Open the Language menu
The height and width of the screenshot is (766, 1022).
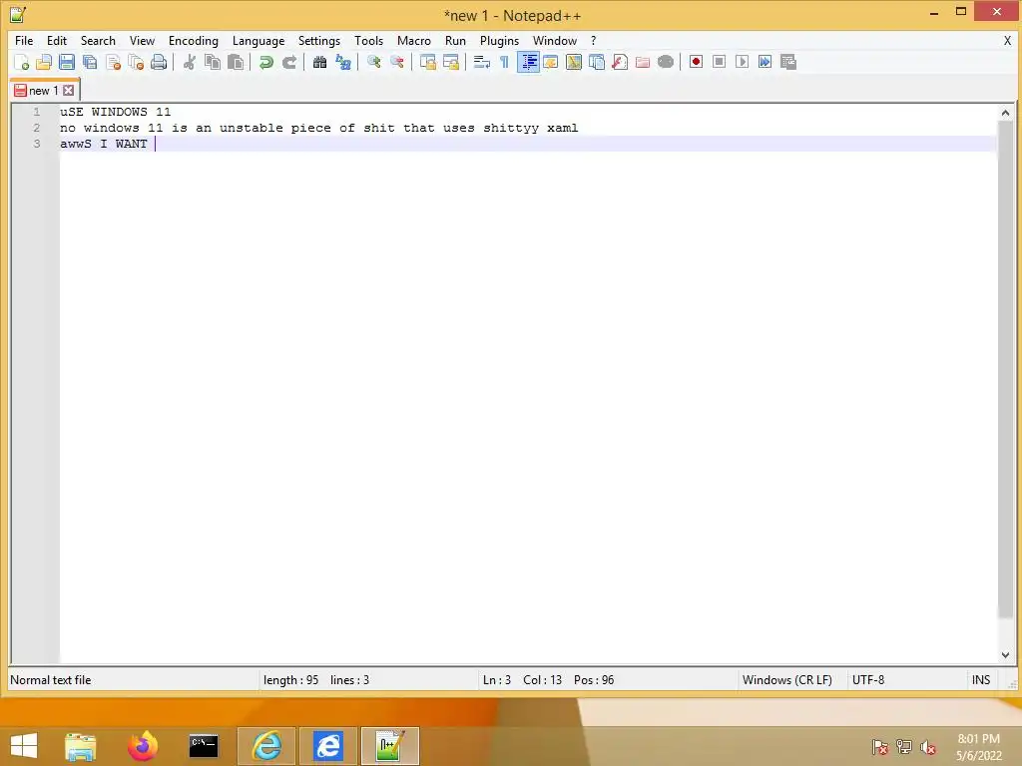(258, 40)
